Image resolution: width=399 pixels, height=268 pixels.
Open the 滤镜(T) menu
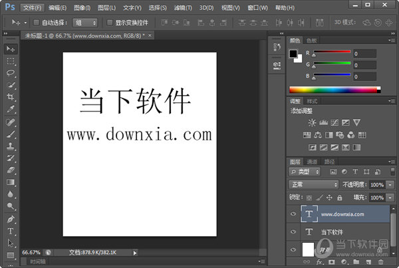coord(183,8)
